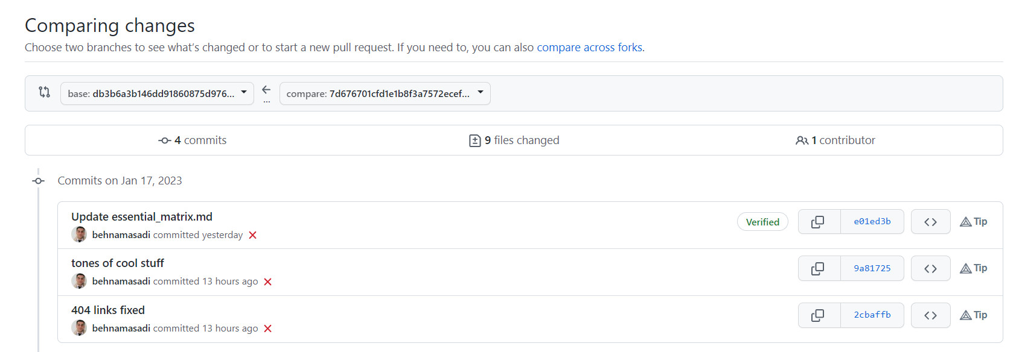
Task: Open the compare branch dropdown
Action: tap(385, 93)
